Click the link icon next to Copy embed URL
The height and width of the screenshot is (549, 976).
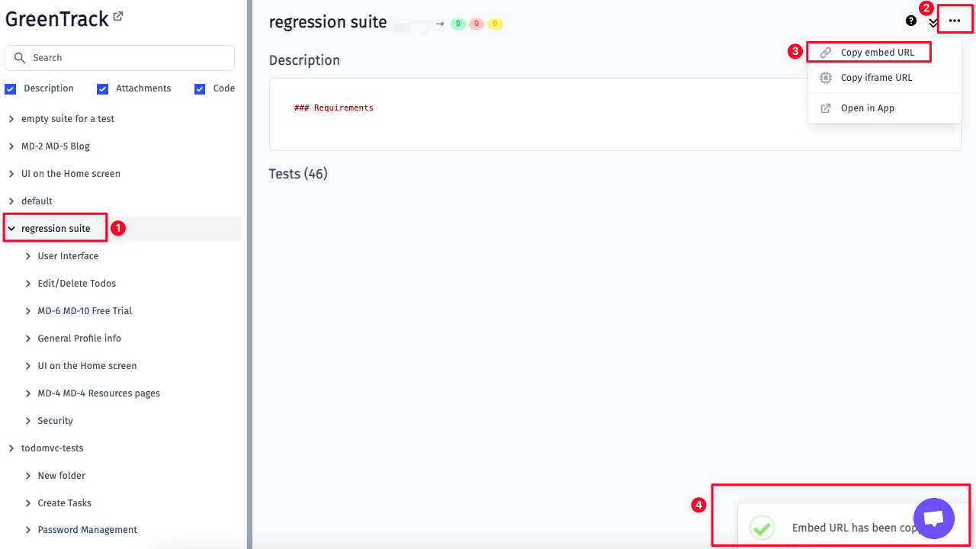(825, 51)
